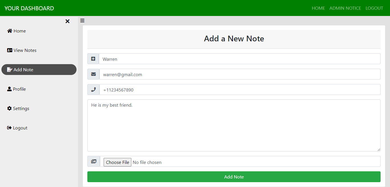Click the View Notes icon in the sidebar
This screenshot has width=390, height=187.
pyautogui.click(x=9, y=50)
